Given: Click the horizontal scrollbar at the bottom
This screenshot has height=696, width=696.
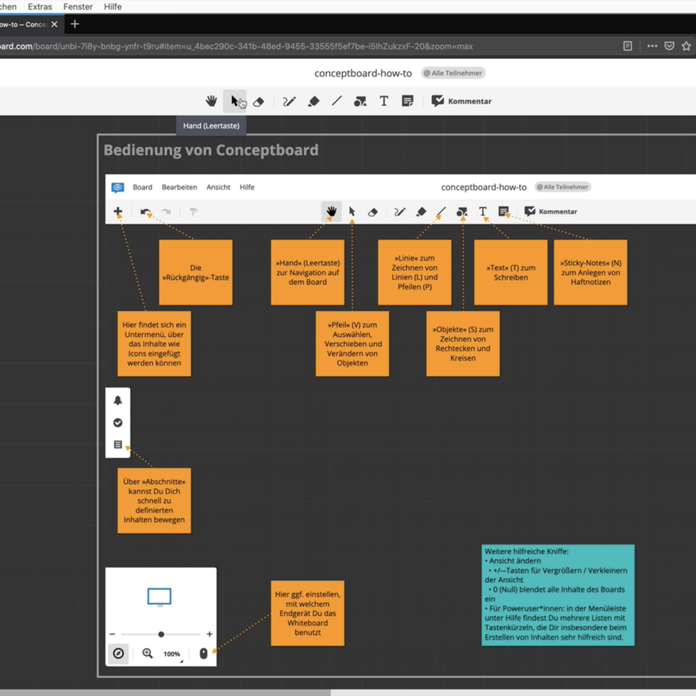Looking at the screenshot, I should click(x=165, y=693).
